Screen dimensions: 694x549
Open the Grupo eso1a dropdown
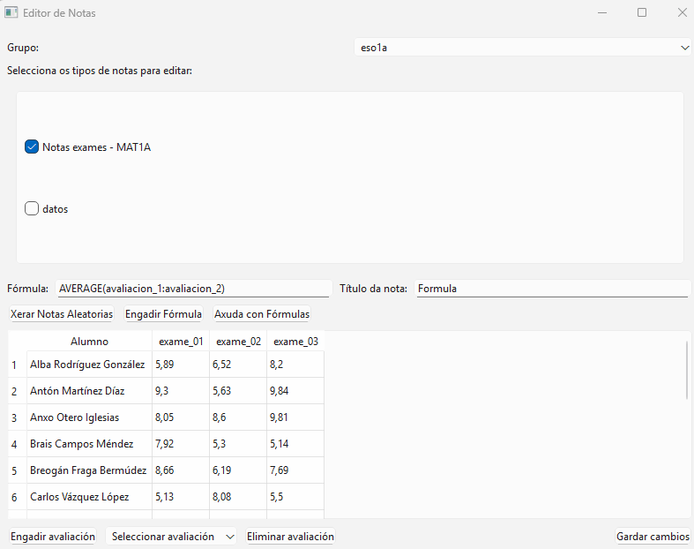(x=522, y=48)
